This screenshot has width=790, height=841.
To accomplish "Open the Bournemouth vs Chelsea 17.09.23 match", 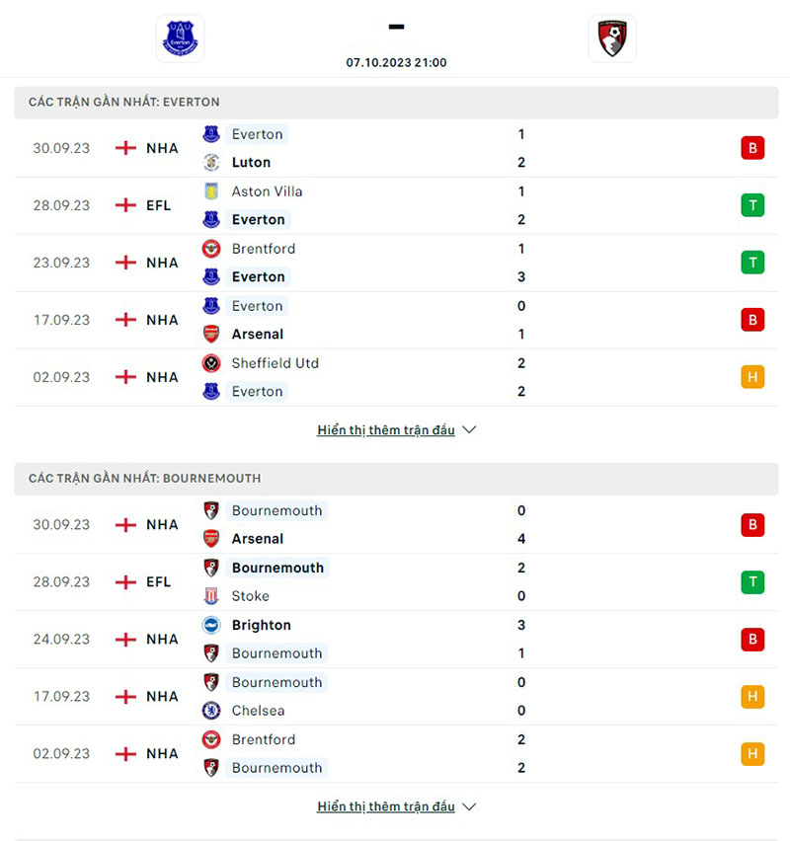I will tap(395, 697).
